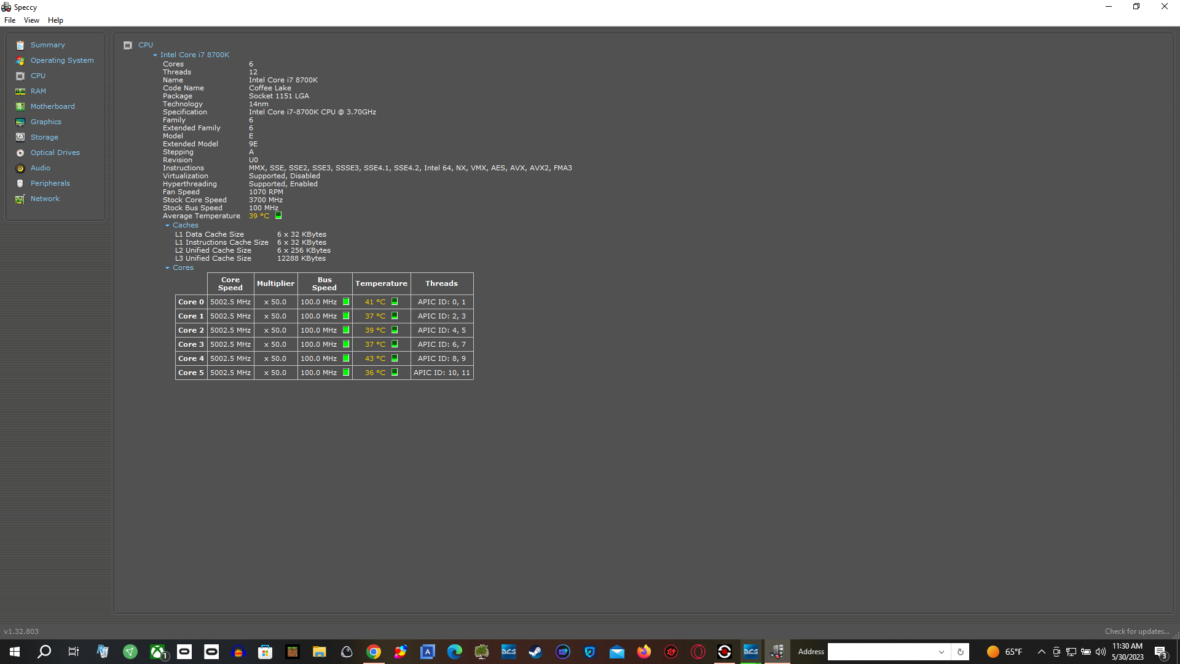Open the Xbox app in taskbar

click(x=157, y=652)
